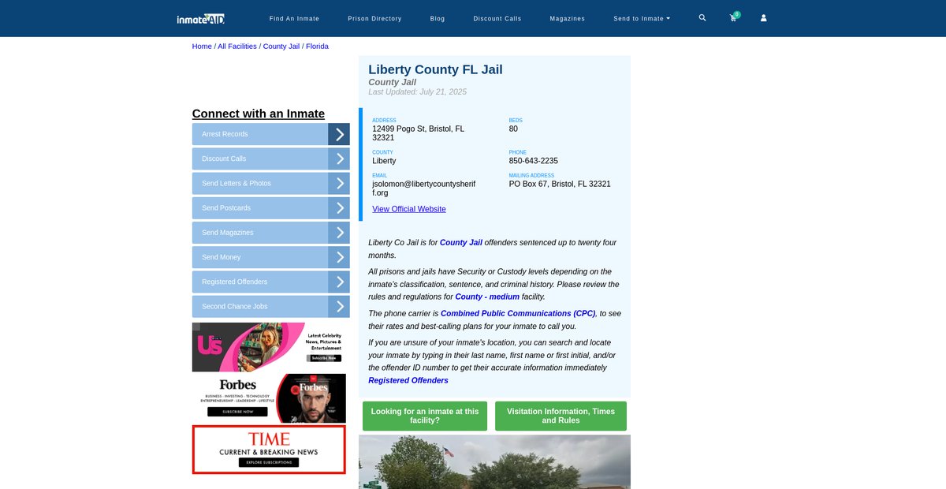Click the Arrest Records arrow icon
946x489 pixels.
coord(339,134)
